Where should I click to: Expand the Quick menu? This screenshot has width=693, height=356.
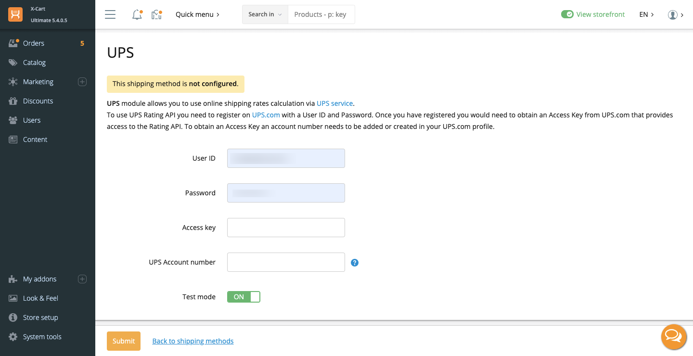[x=197, y=14]
